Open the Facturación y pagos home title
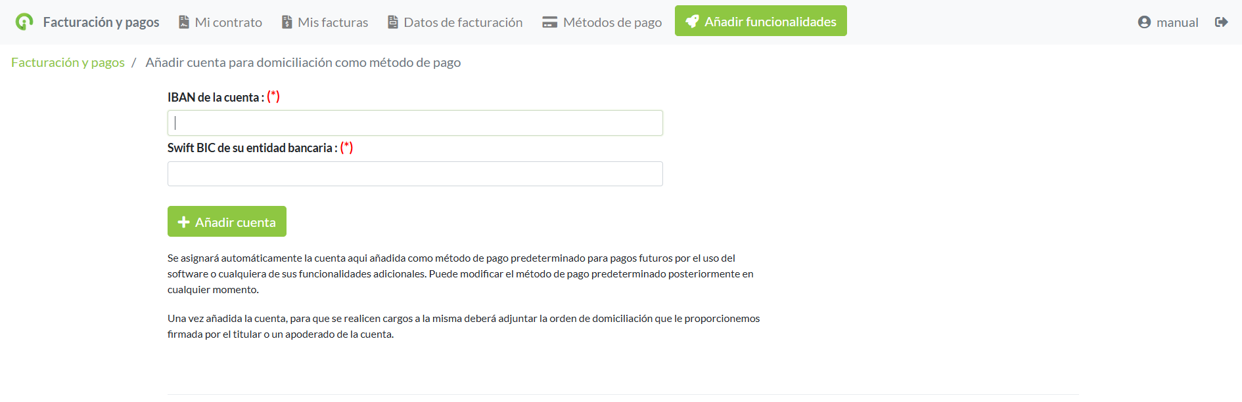 [101, 22]
